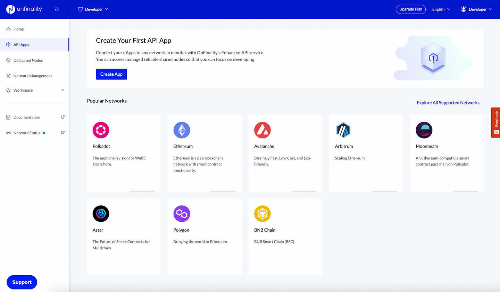Select the Avalanche network card title
This screenshot has width=500, height=292.
coord(264,147)
